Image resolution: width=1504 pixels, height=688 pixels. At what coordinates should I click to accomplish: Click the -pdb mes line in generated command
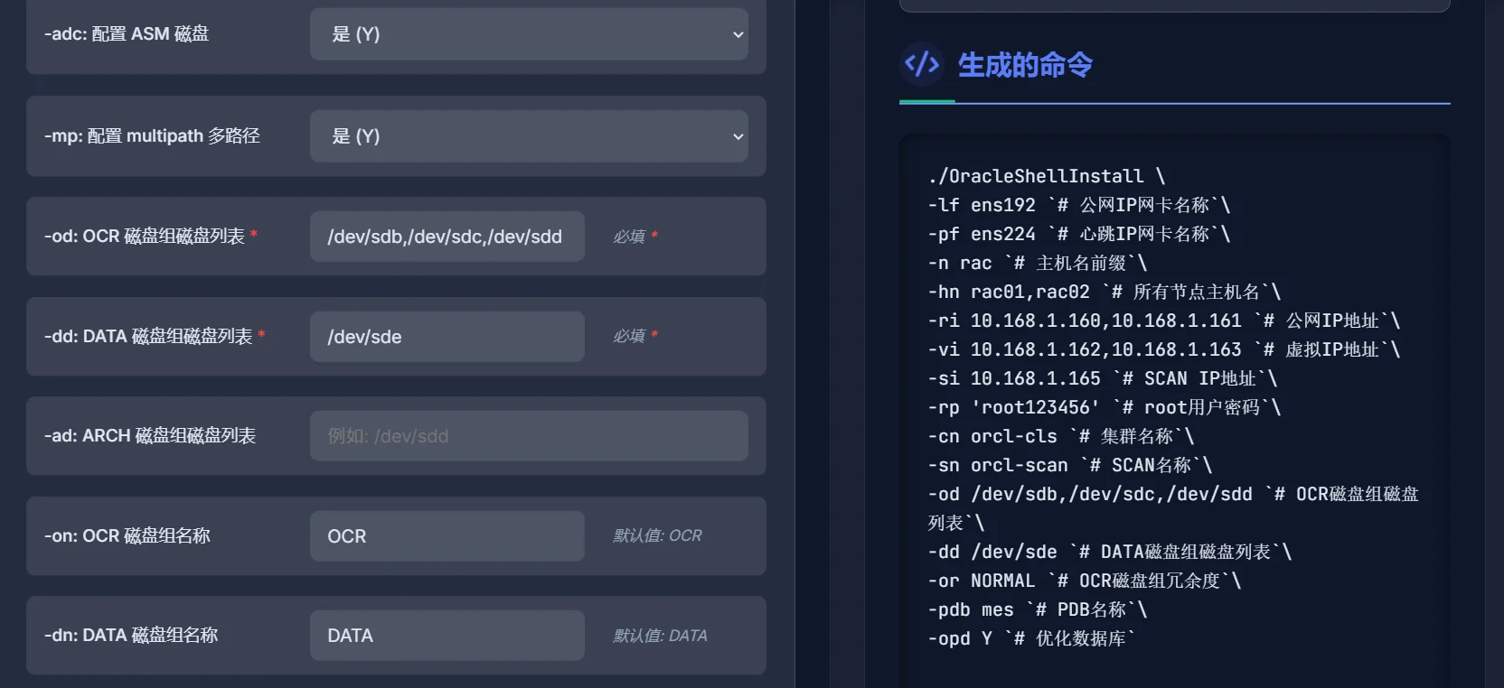[1037, 609]
